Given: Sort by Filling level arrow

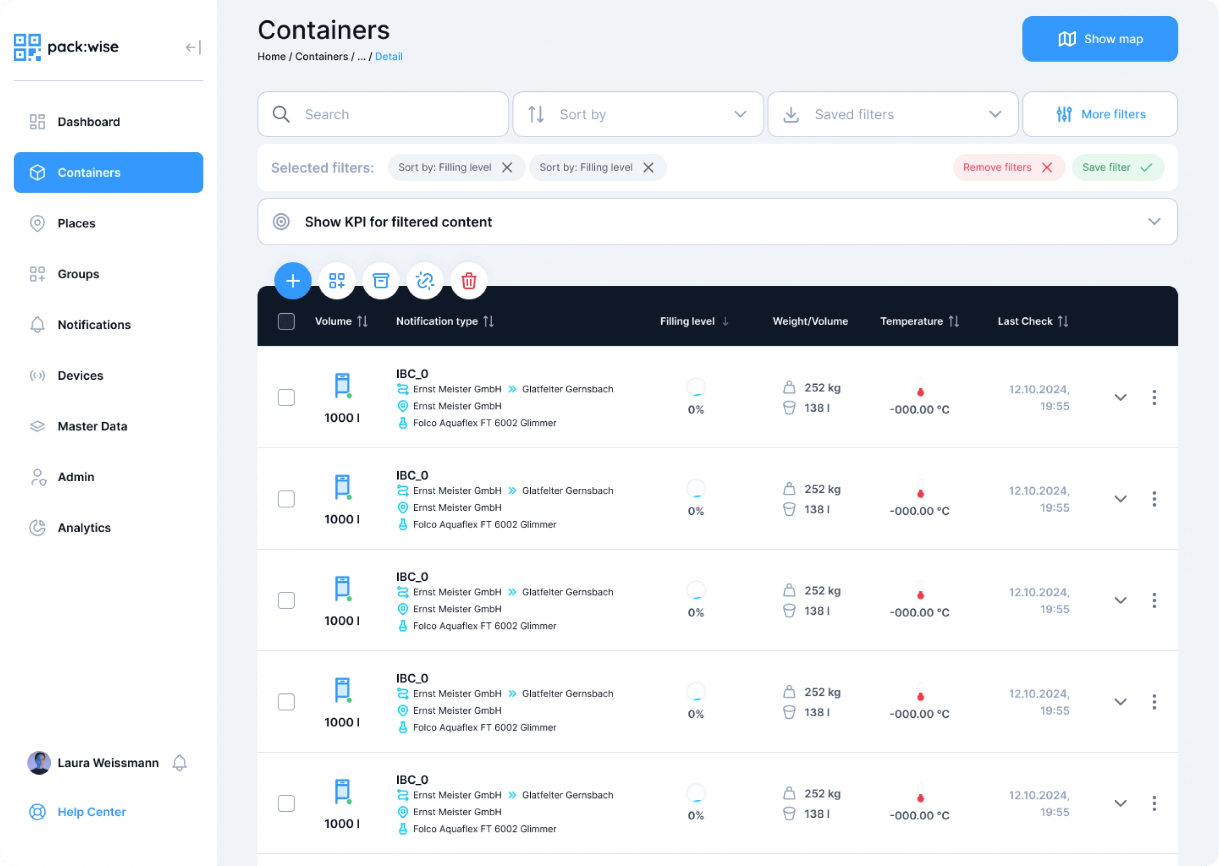Looking at the screenshot, I should [725, 321].
